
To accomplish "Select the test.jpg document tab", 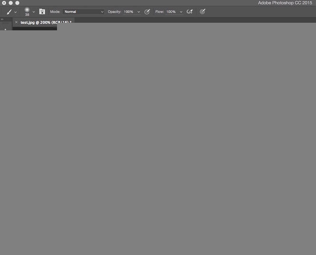I will tap(44, 22).
